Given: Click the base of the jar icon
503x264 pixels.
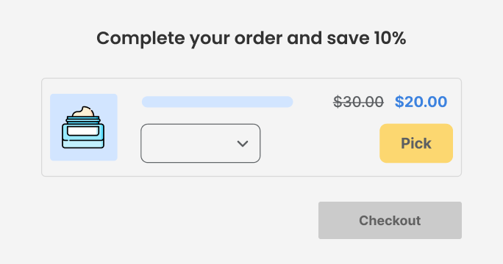Looking at the screenshot, I should pos(83,144).
